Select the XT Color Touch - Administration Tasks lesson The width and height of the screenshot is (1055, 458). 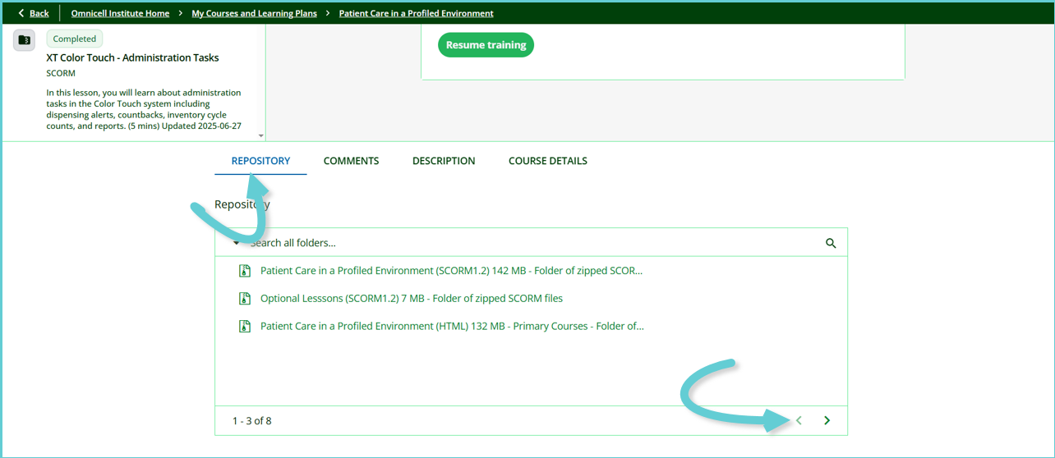(132, 57)
